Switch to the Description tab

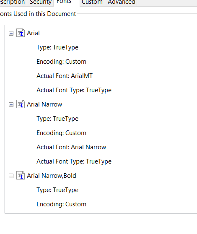pyautogui.click(x=13, y=3)
